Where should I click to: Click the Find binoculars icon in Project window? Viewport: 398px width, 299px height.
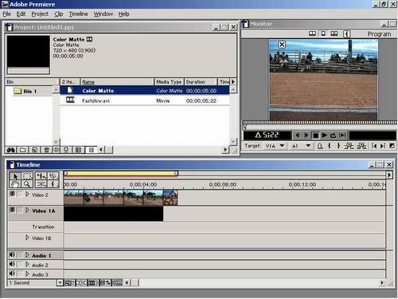coord(11,150)
